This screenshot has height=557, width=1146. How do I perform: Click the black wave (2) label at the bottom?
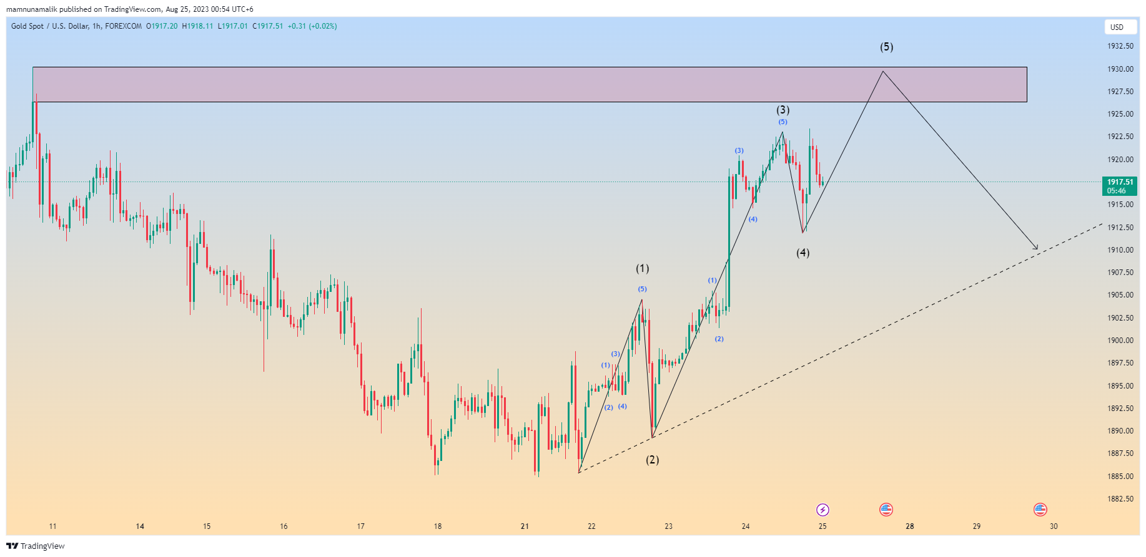(x=652, y=460)
